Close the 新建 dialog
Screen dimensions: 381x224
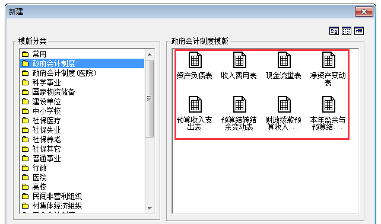point(364,11)
